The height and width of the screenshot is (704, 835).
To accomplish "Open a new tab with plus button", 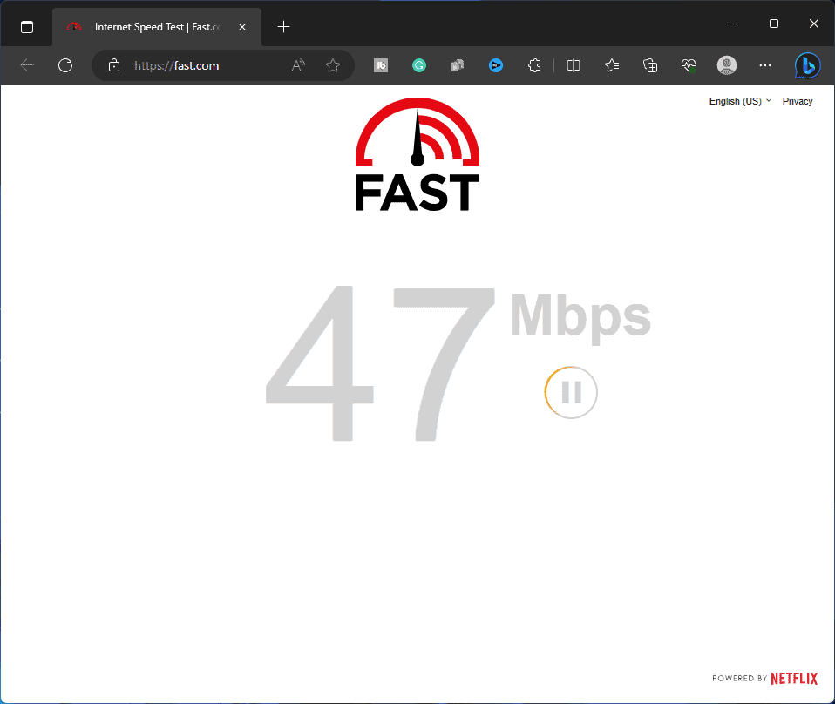I will (283, 27).
